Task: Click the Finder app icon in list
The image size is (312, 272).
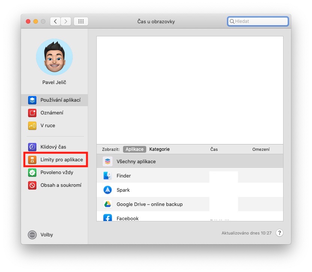Action: pos(108,176)
